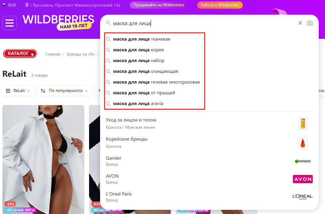The height and width of the screenshot is (214, 325).
Task: Select suggestion 'маска для лица тканевая'
Action: pyautogui.click(x=141, y=39)
